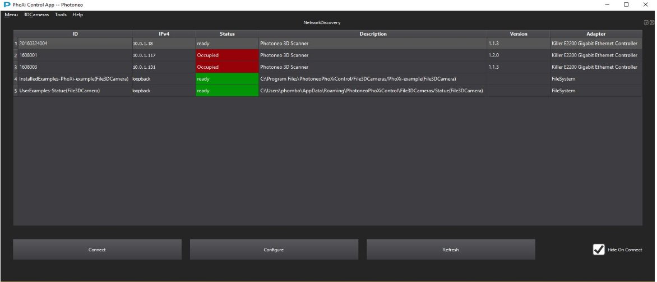Float the NetworkDiscovery panel with the undock icon
This screenshot has height=282, width=657.
point(646,22)
